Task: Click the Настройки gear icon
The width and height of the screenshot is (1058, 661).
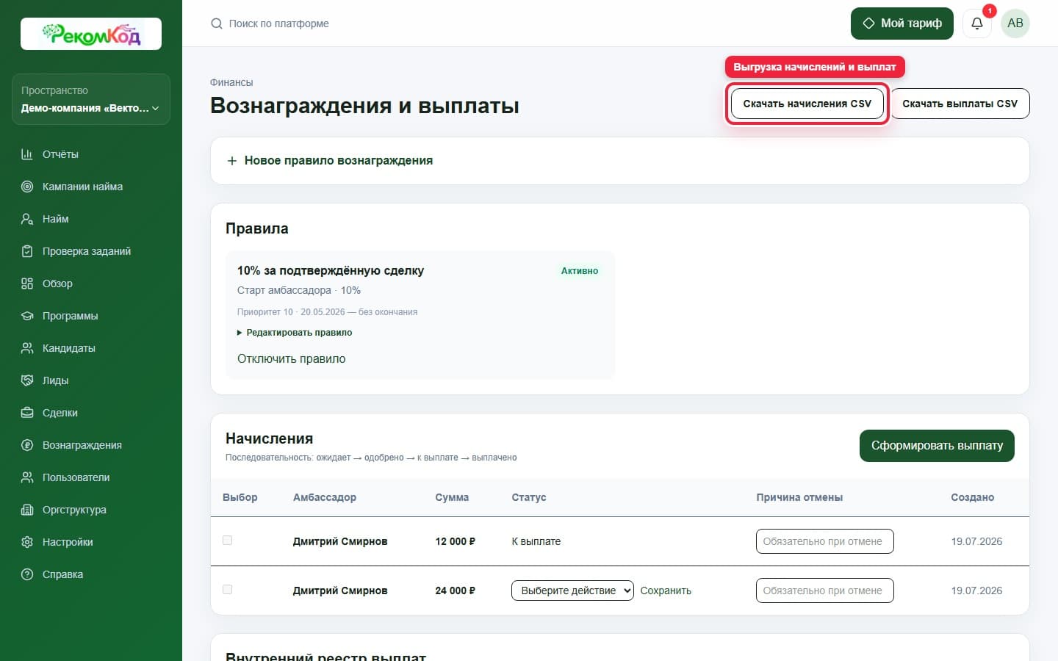Action: pyautogui.click(x=27, y=542)
